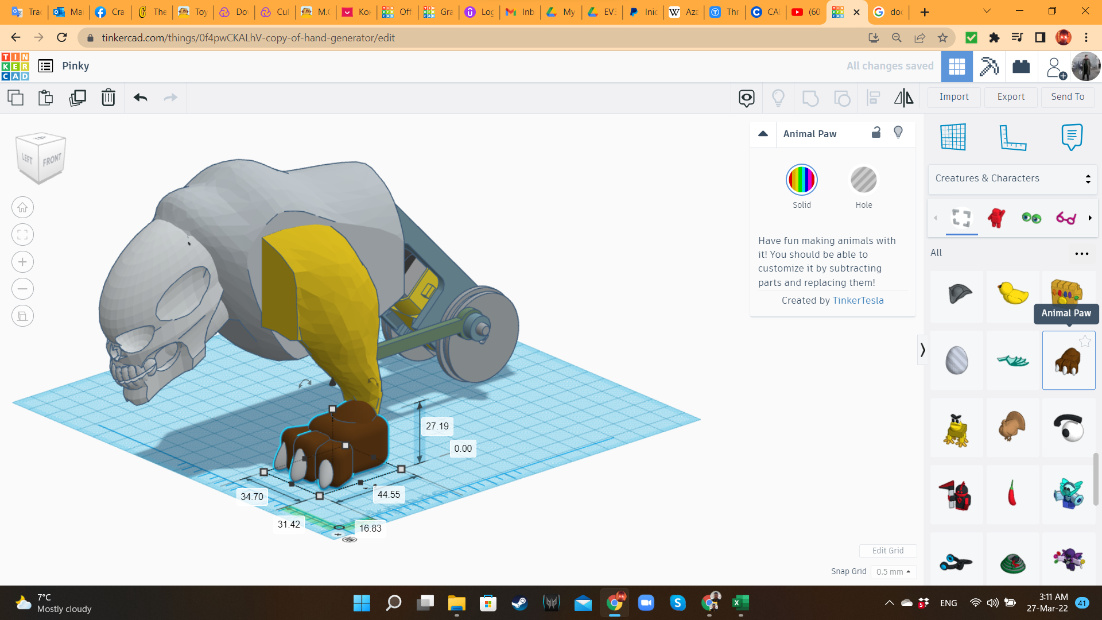Click the Fit all in view icon

(x=22, y=234)
